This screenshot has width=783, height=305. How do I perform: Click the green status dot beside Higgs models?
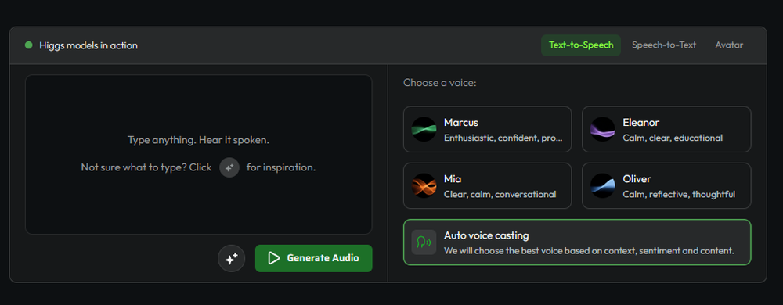point(28,45)
